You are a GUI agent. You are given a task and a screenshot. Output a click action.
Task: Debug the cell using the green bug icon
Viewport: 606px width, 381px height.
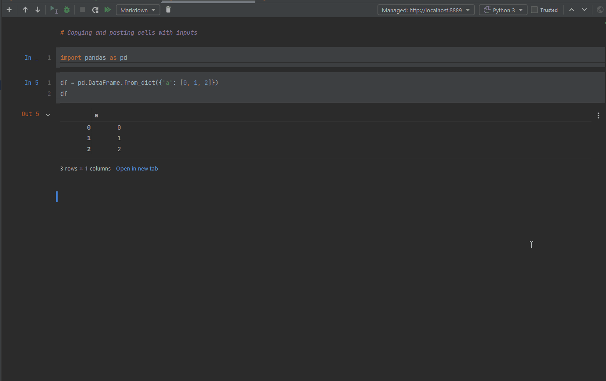(x=67, y=10)
